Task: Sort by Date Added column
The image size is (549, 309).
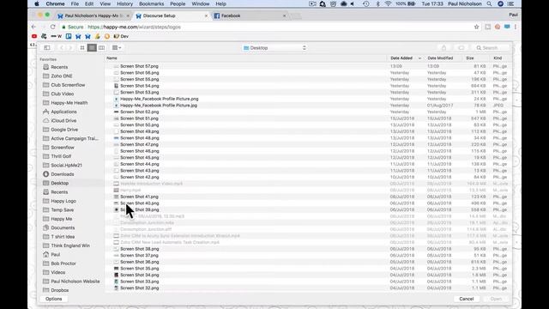Action: [x=401, y=58]
